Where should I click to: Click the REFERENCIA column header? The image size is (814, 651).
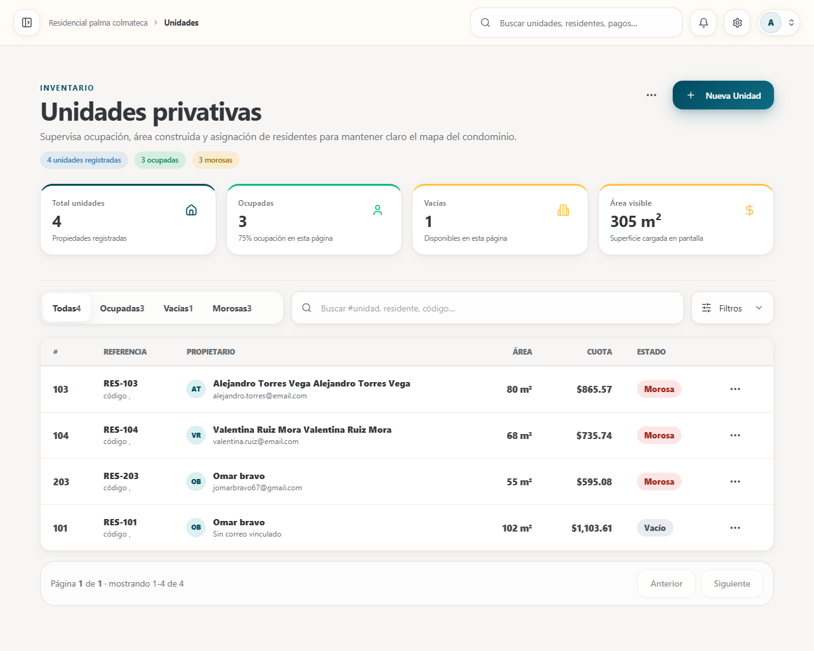pyautogui.click(x=125, y=352)
